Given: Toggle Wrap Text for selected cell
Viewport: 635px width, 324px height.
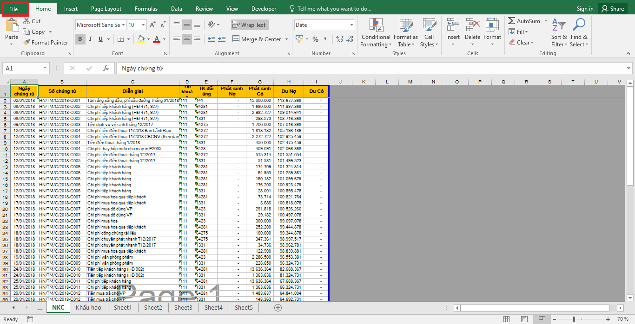Looking at the screenshot, I should coord(249,25).
